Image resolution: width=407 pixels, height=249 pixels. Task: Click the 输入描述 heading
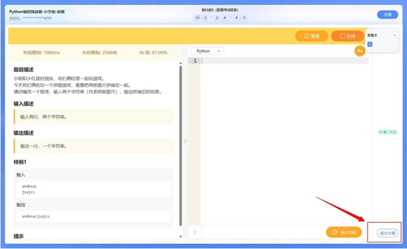point(23,104)
